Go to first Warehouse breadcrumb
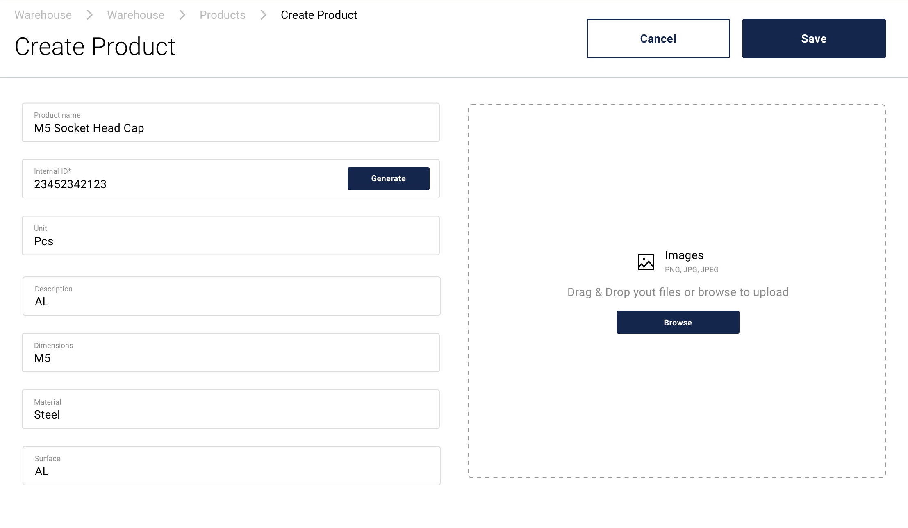This screenshot has width=908, height=528. coord(43,15)
